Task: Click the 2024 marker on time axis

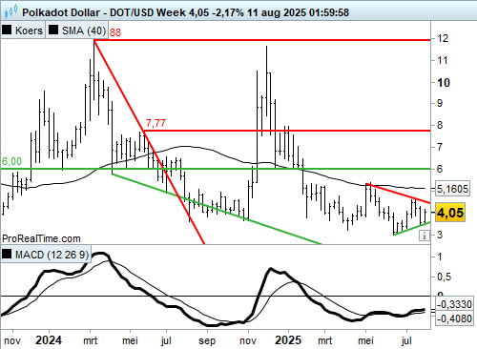Action: (x=49, y=340)
